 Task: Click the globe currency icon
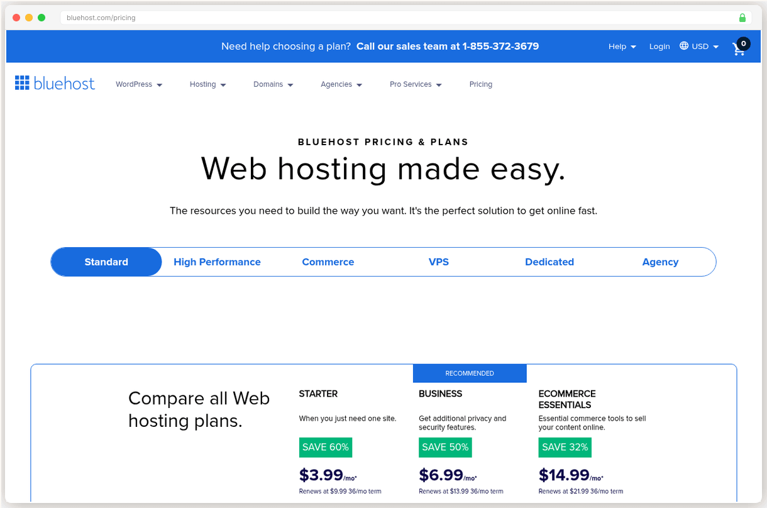pos(683,46)
